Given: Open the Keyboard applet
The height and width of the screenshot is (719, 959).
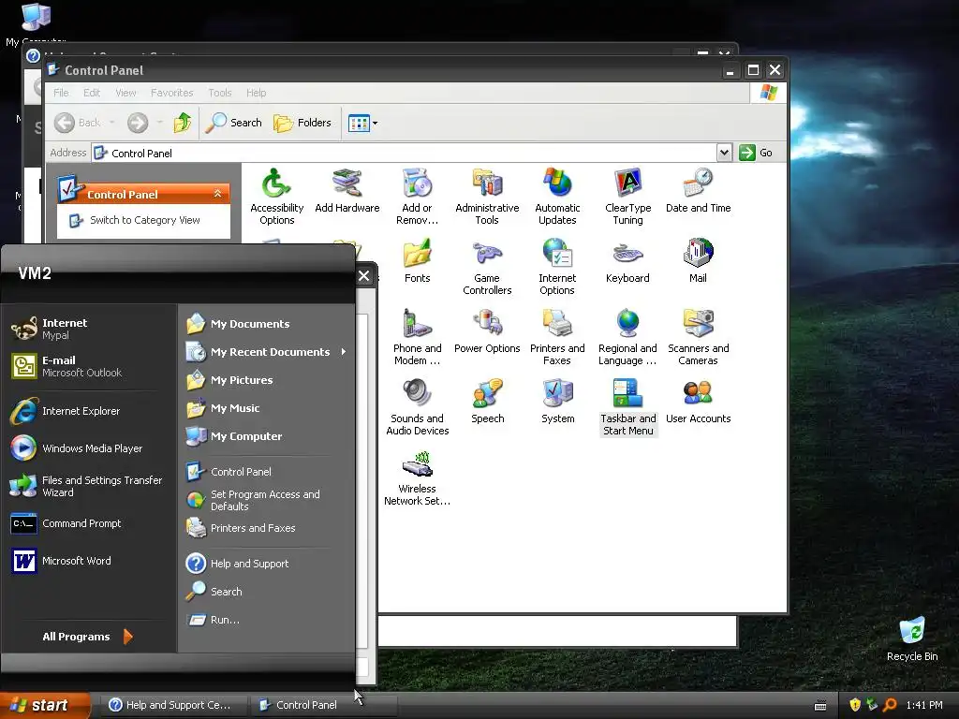Looking at the screenshot, I should [627, 261].
